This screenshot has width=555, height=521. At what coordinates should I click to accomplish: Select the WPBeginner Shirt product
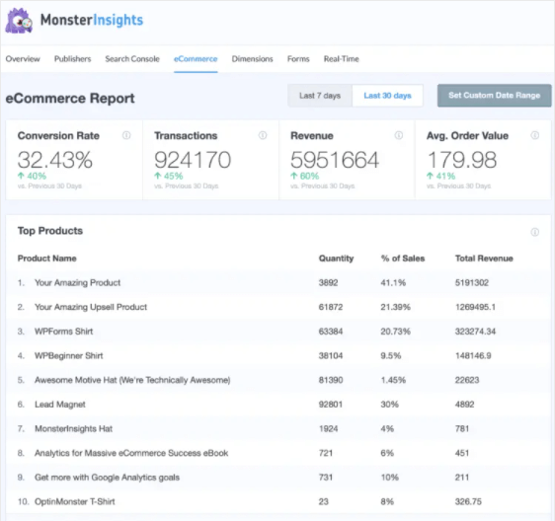[x=69, y=356]
